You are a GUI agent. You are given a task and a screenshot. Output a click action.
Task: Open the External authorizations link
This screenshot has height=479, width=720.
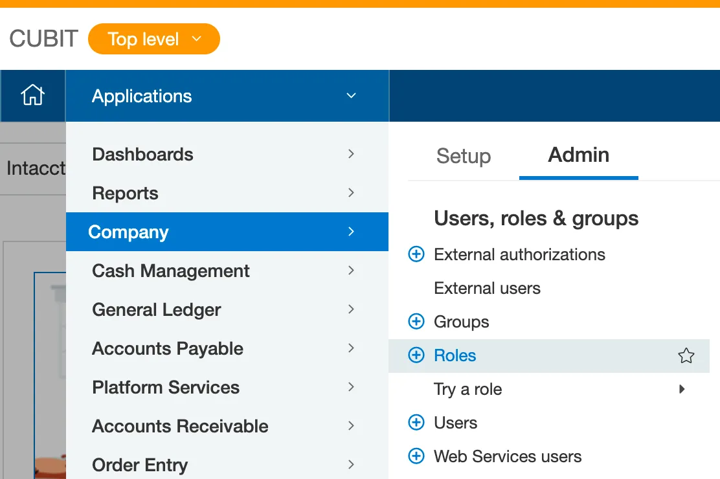(519, 254)
